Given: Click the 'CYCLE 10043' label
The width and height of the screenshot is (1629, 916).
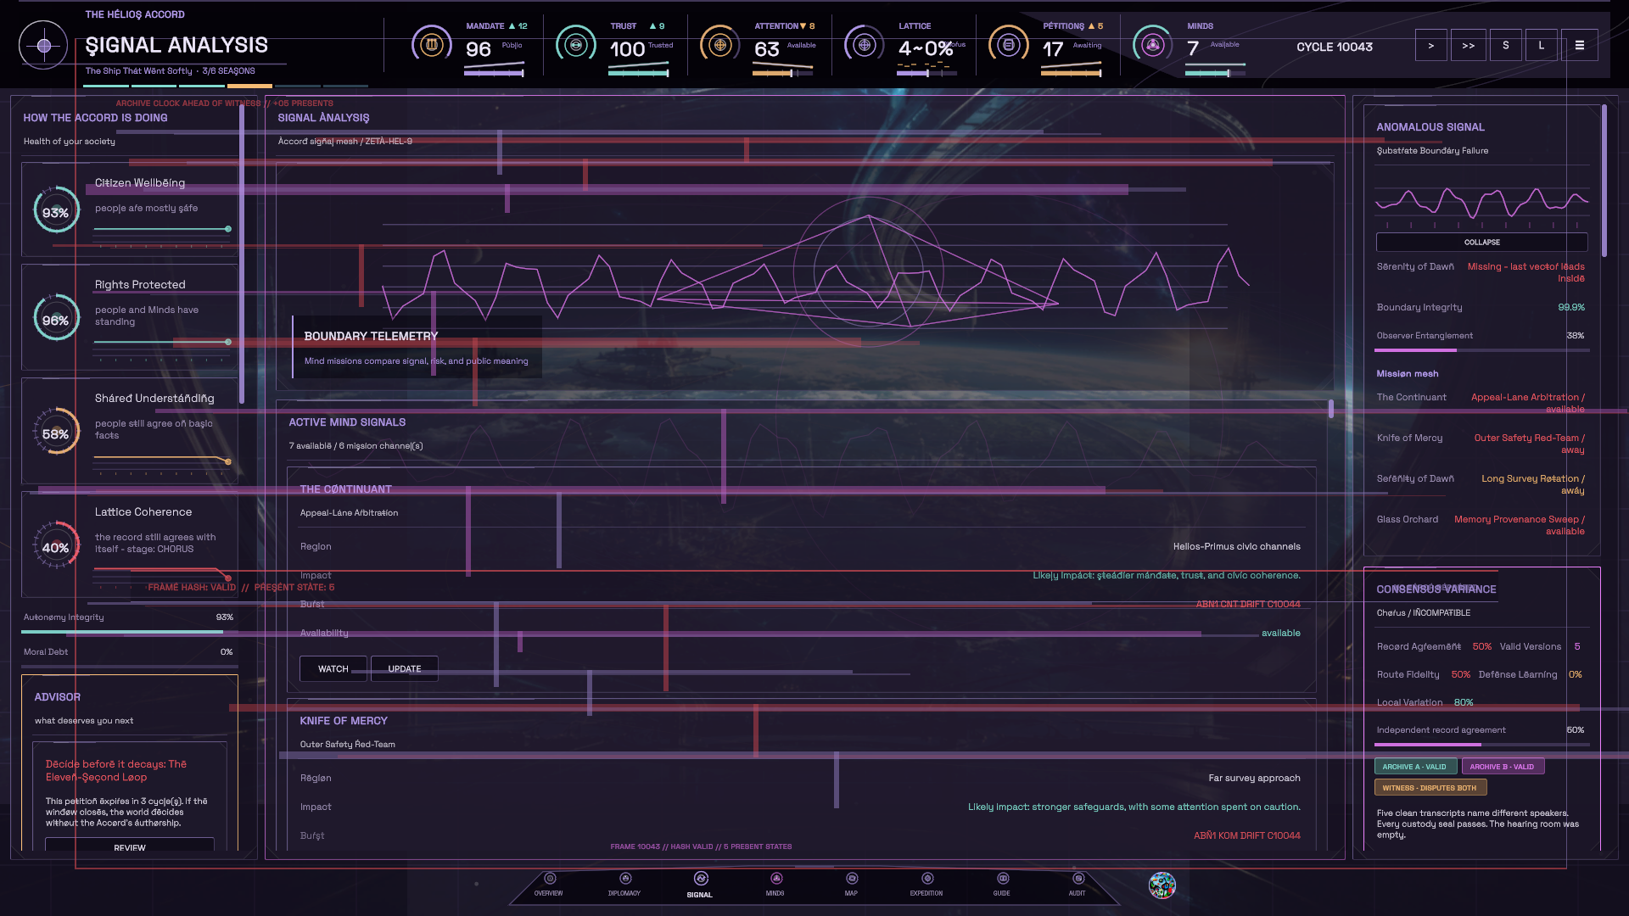Looking at the screenshot, I should (1334, 47).
